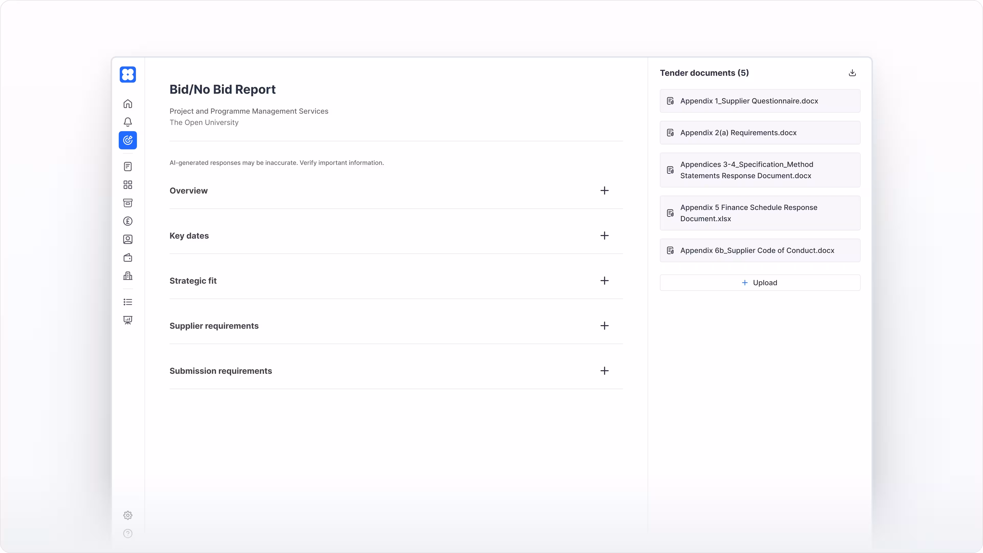
Task: Expand the Overview section
Action: point(604,190)
